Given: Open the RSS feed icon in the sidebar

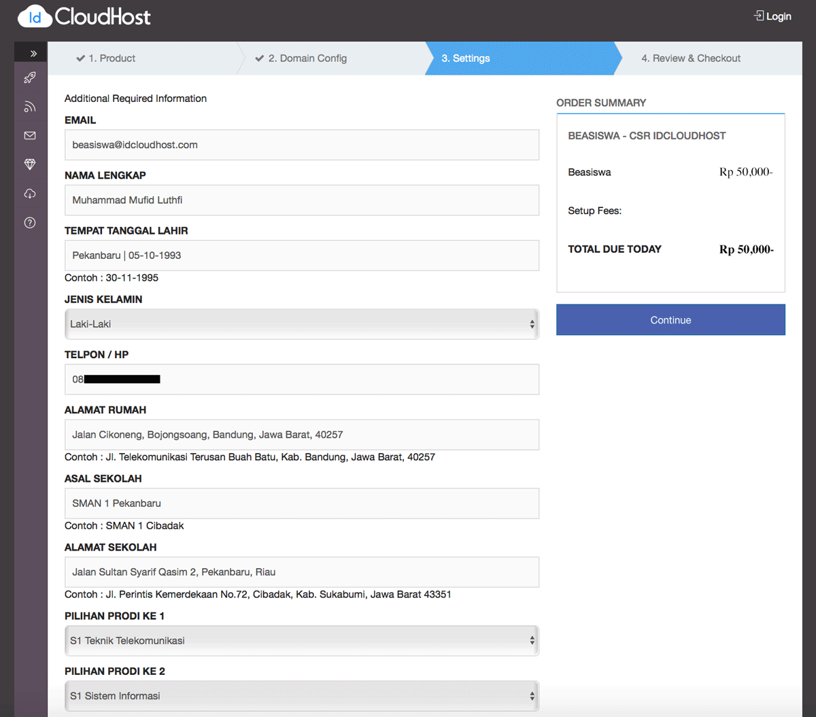Looking at the screenshot, I should (x=30, y=106).
